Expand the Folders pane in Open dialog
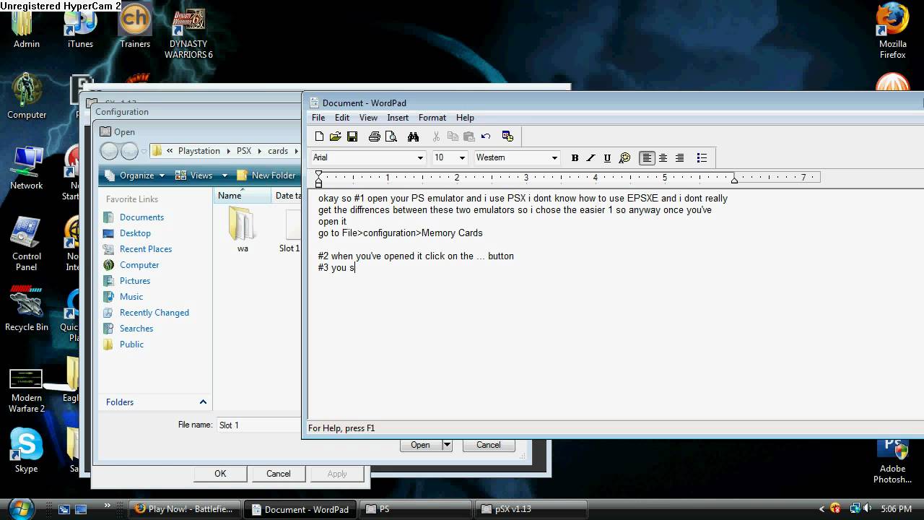Image resolution: width=924 pixels, height=520 pixels. tap(203, 402)
